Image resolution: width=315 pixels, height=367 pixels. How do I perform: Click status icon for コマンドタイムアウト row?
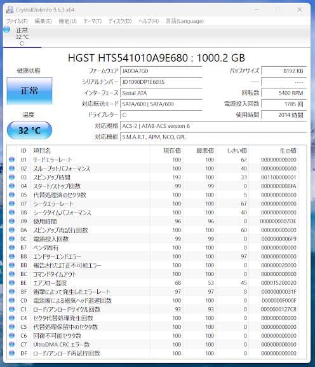11,274
